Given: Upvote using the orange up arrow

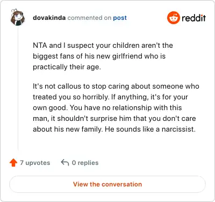Looking at the screenshot, I should coord(13,163).
